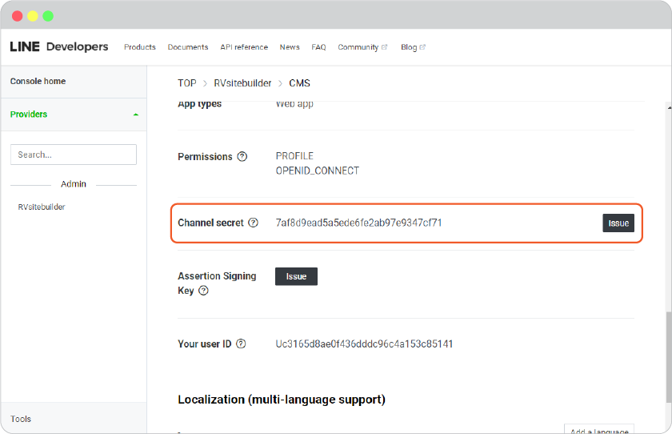
Task: Go to API reference
Action: coord(244,47)
